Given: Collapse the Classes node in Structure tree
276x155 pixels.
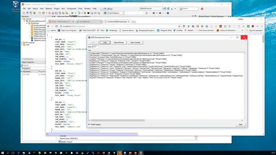Looking at the screenshot, I should click(22, 19).
